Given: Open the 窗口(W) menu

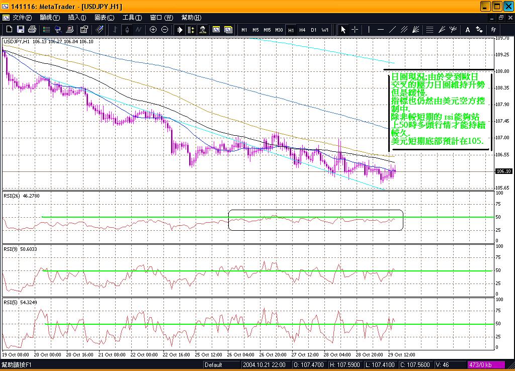Looking at the screenshot, I should tap(161, 18).
